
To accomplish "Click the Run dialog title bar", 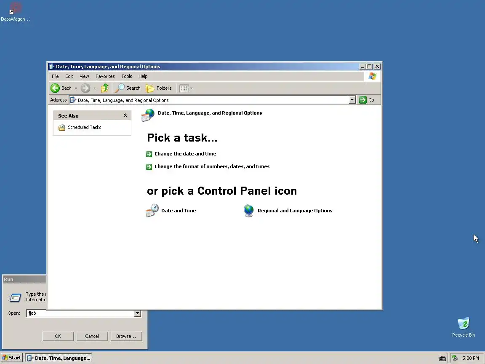I will pos(25,279).
